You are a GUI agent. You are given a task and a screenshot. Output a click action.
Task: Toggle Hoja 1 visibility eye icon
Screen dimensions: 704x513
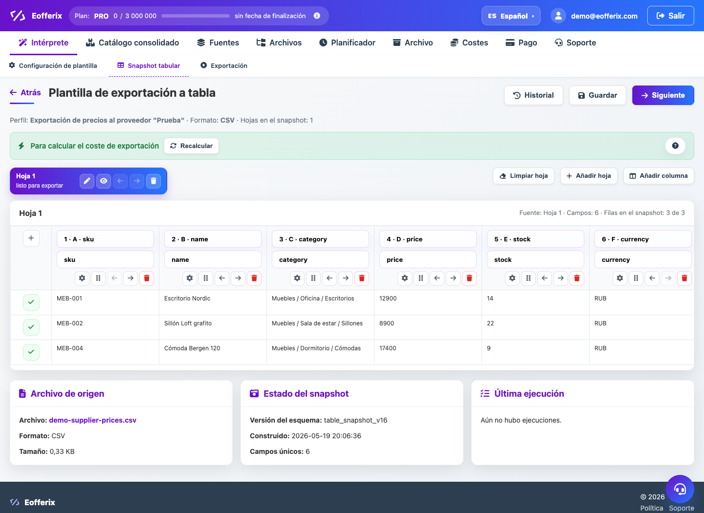tap(104, 181)
